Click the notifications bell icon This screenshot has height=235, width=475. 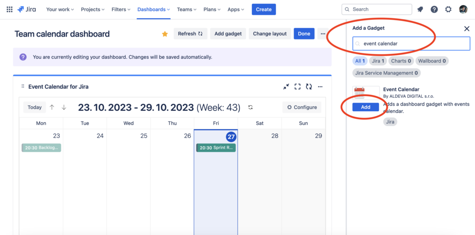click(420, 9)
